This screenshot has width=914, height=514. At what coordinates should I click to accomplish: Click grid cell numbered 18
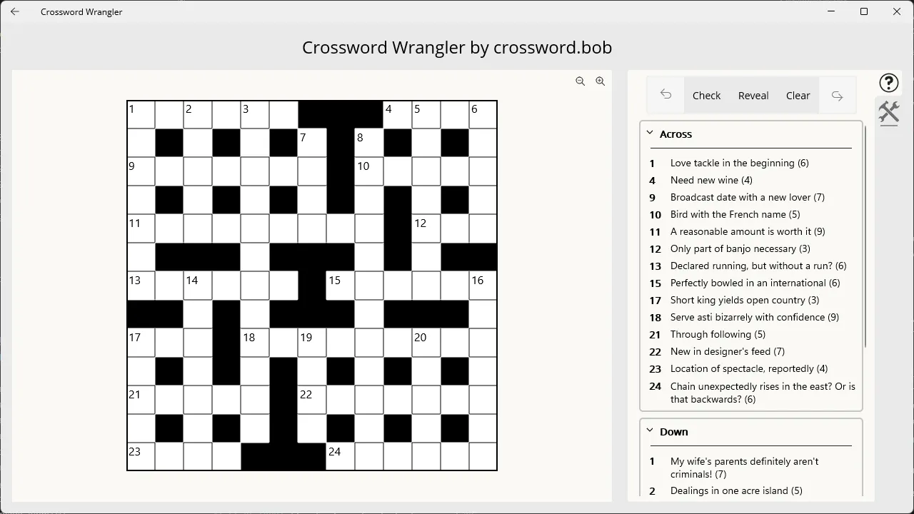[255, 343]
